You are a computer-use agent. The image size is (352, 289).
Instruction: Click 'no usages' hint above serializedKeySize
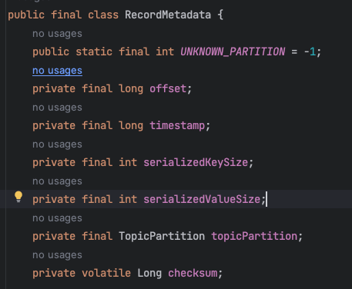click(x=57, y=144)
